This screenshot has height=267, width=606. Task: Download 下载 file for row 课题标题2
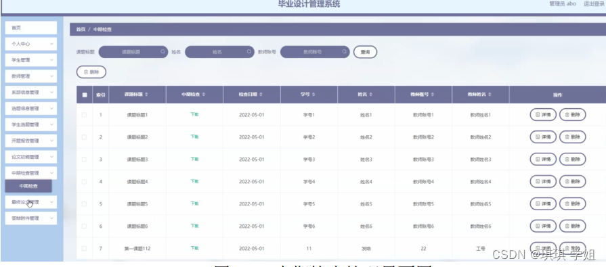coord(194,137)
